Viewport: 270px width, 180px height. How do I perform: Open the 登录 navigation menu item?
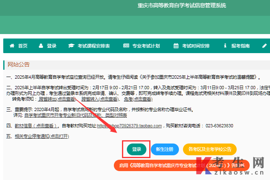tap(52, 46)
